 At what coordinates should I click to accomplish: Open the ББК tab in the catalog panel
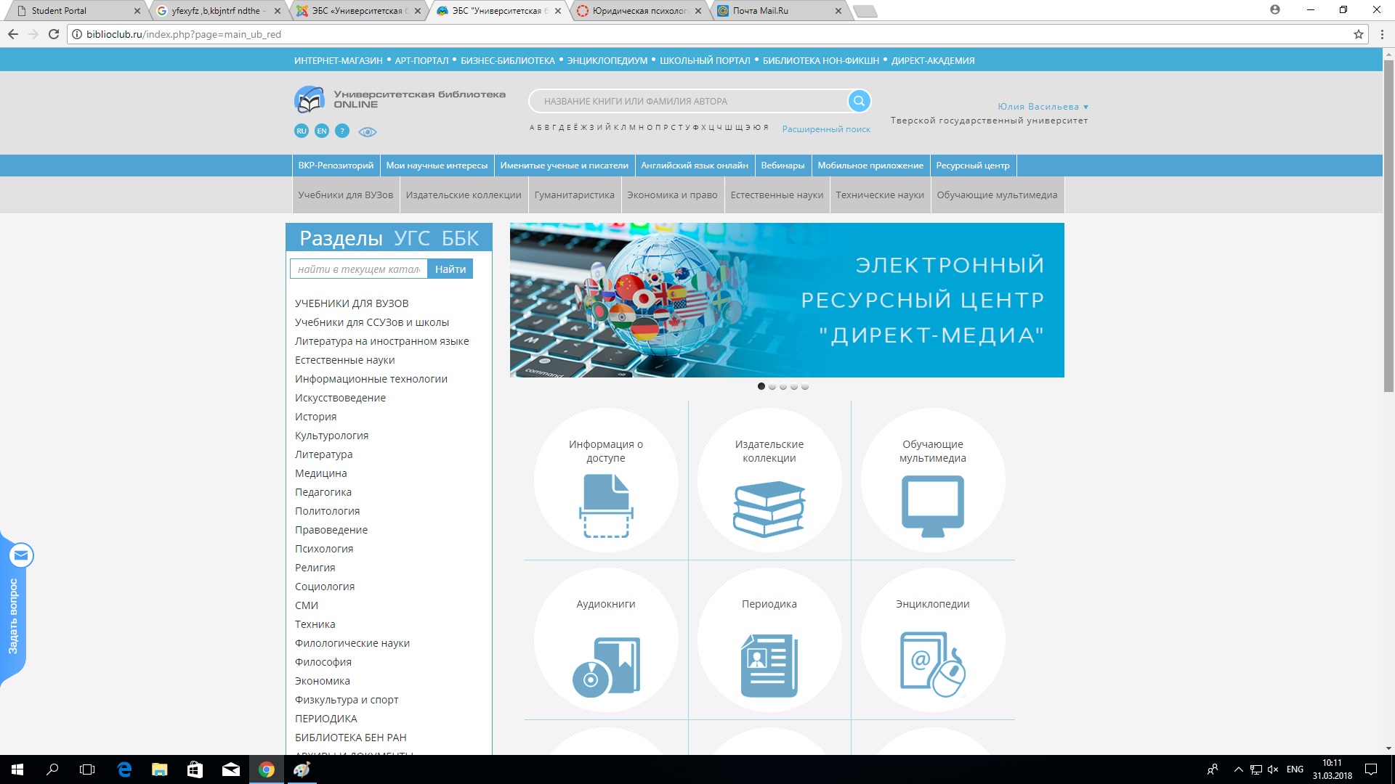[461, 238]
